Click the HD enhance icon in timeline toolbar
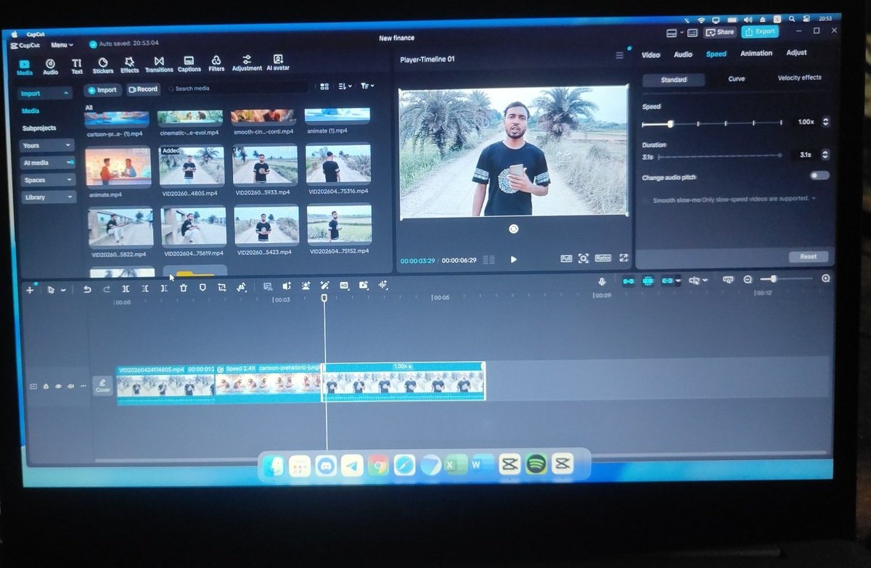Viewport: 871px width, 568px height. point(344,286)
